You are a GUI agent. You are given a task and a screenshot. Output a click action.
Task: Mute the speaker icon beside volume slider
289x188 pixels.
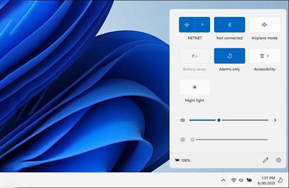coord(182,120)
